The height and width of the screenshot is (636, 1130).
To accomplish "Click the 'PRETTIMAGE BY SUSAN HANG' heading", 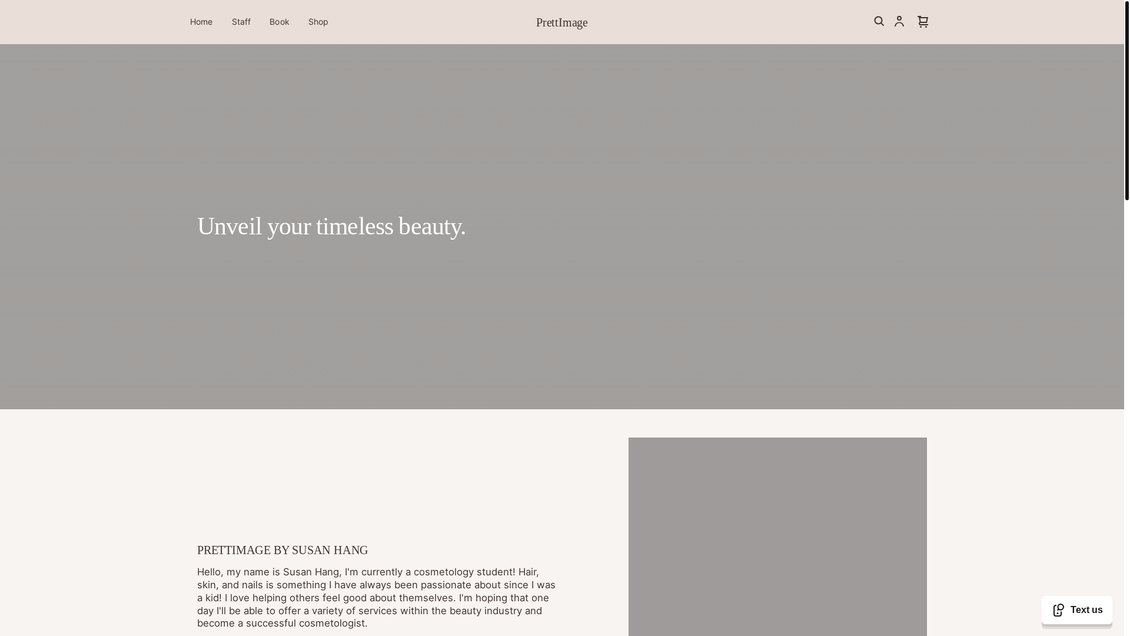I will coord(282,550).
